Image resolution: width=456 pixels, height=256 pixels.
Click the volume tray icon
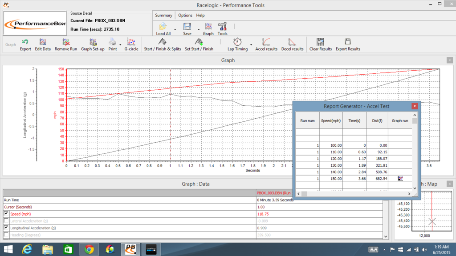pyautogui.click(x=424, y=250)
